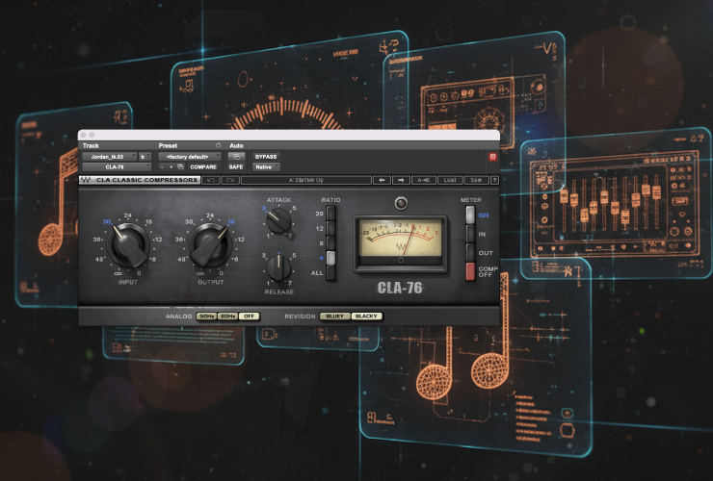Image resolution: width=713 pixels, height=481 pixels.
Task: Click the Track header label
Action: (91, 145)
